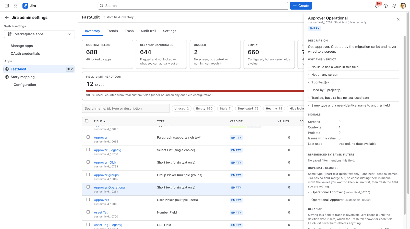Sort by the VALUES column header
This screenshot has width=410, height=229.
tap(283, 121)
